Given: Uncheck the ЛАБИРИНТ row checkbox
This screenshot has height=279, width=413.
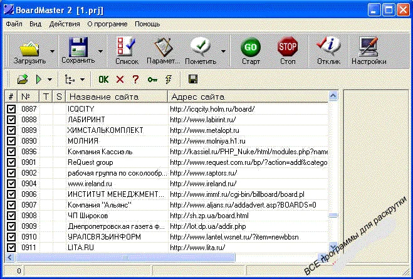Looking at the screenshot, I should coord(11,120).
